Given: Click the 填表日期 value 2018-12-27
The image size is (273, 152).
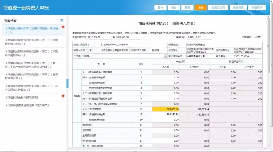Looking at the screenshot, I should tap(194, 37).
